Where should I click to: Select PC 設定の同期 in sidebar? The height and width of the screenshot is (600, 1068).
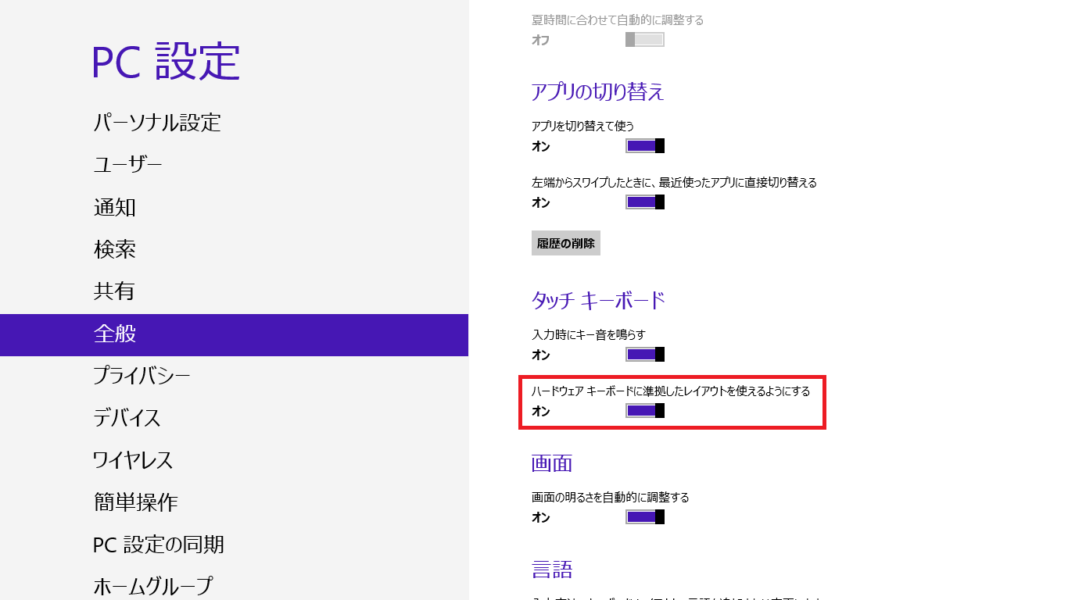click(x=159, y=545)
